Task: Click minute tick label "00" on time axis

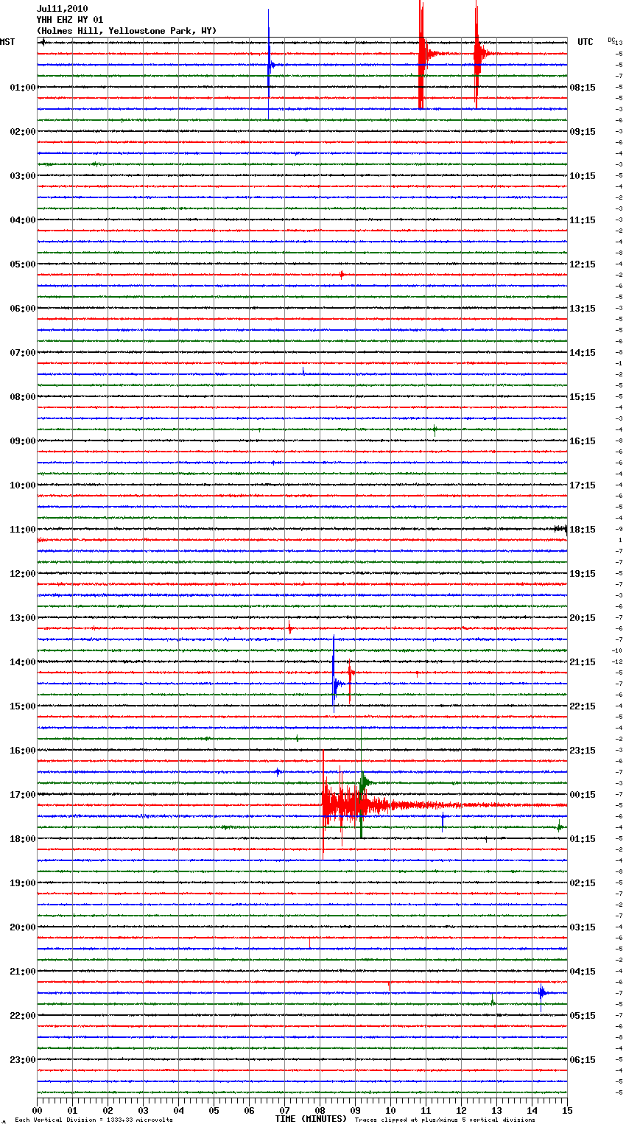Action: [x=38, y=1110]
